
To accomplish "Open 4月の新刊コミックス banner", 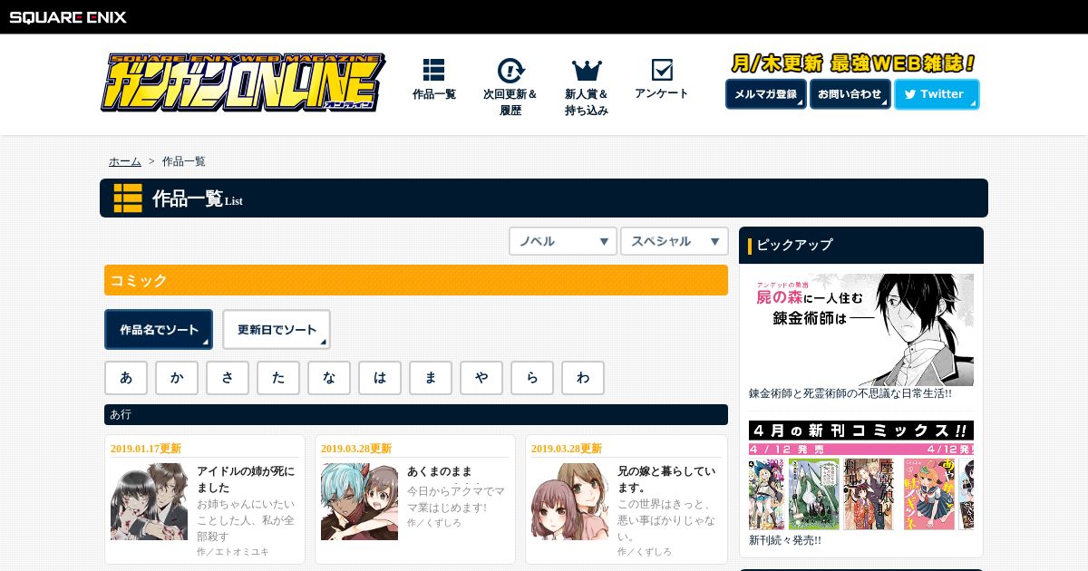I will coord(861,475).
